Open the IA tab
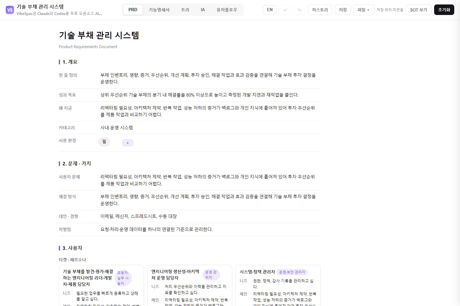Screen dimensions: 460x306 203,10
